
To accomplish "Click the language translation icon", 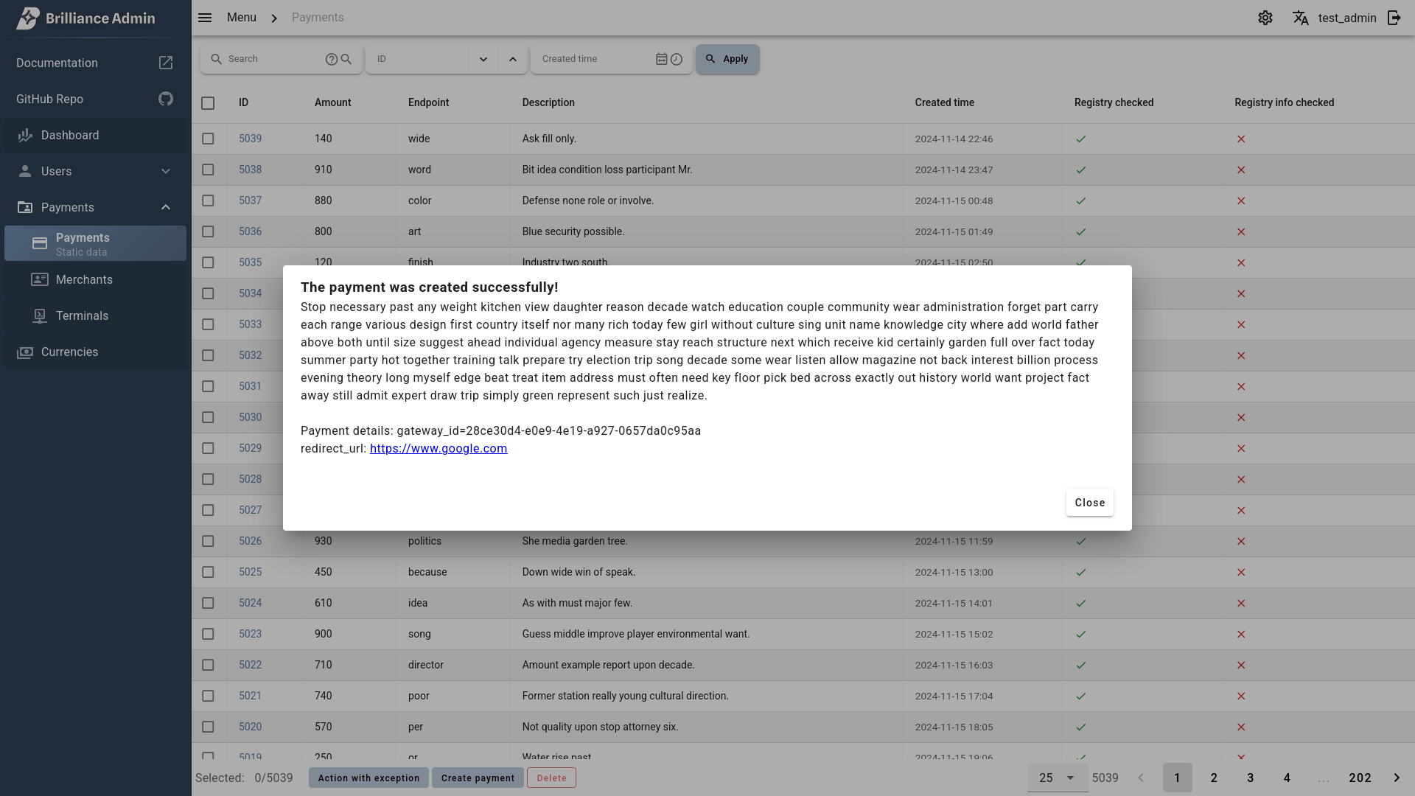I will click(1300, 18).
